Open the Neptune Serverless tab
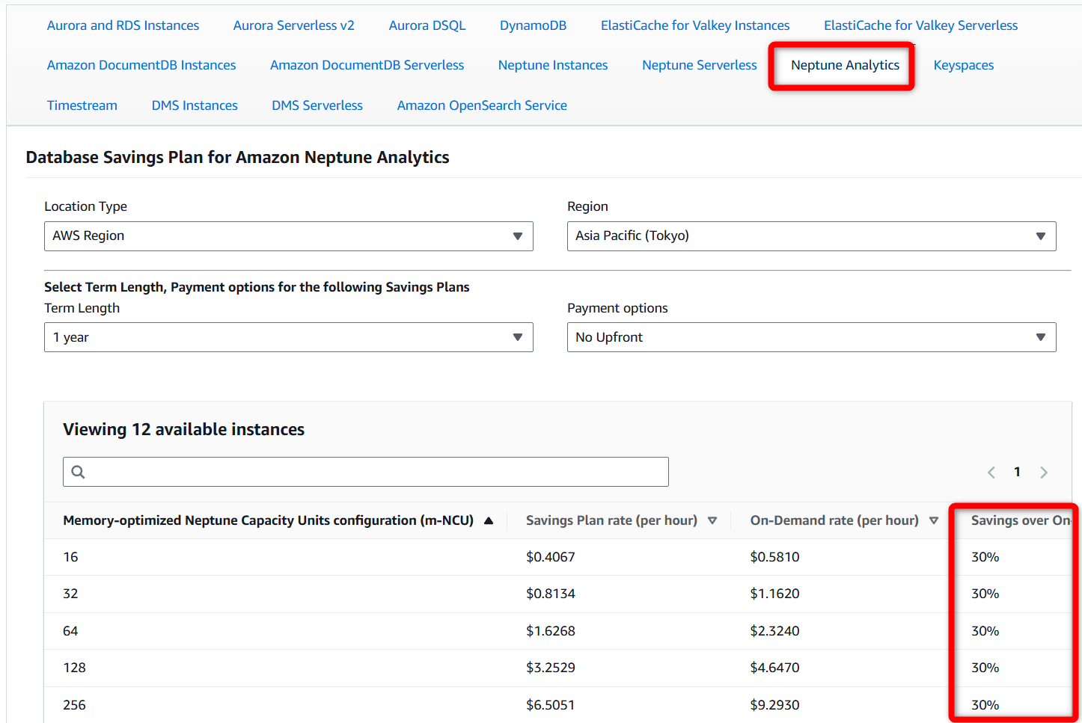 pos(700,65)
